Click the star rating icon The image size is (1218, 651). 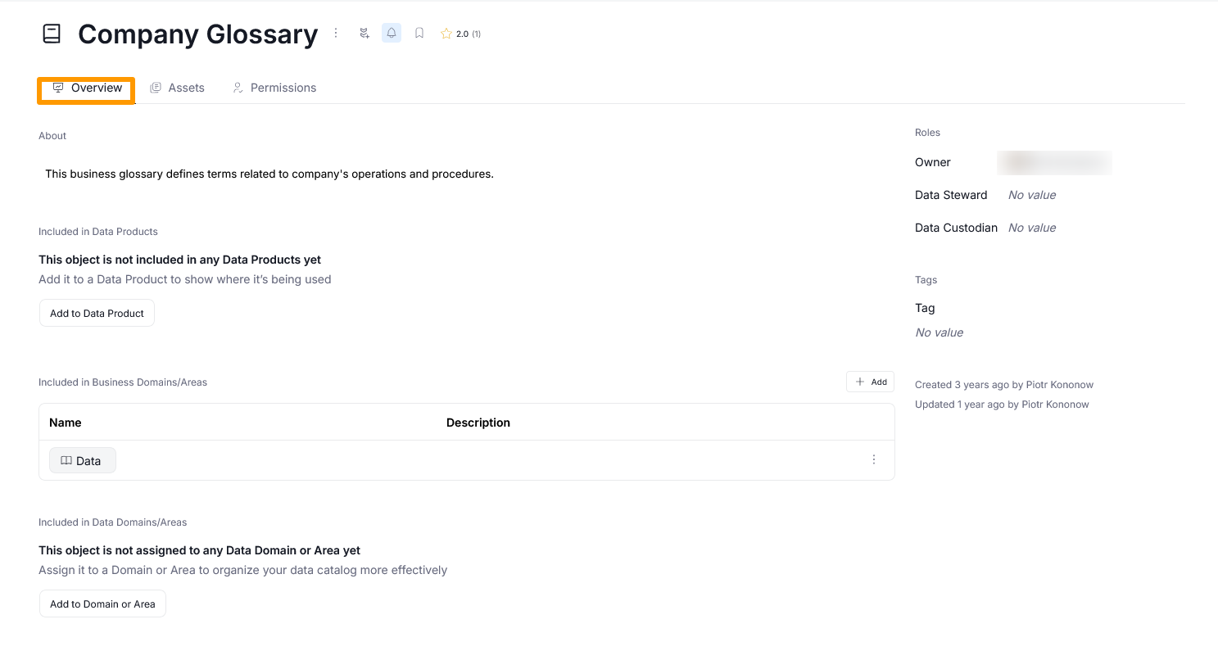click(446, 34)
